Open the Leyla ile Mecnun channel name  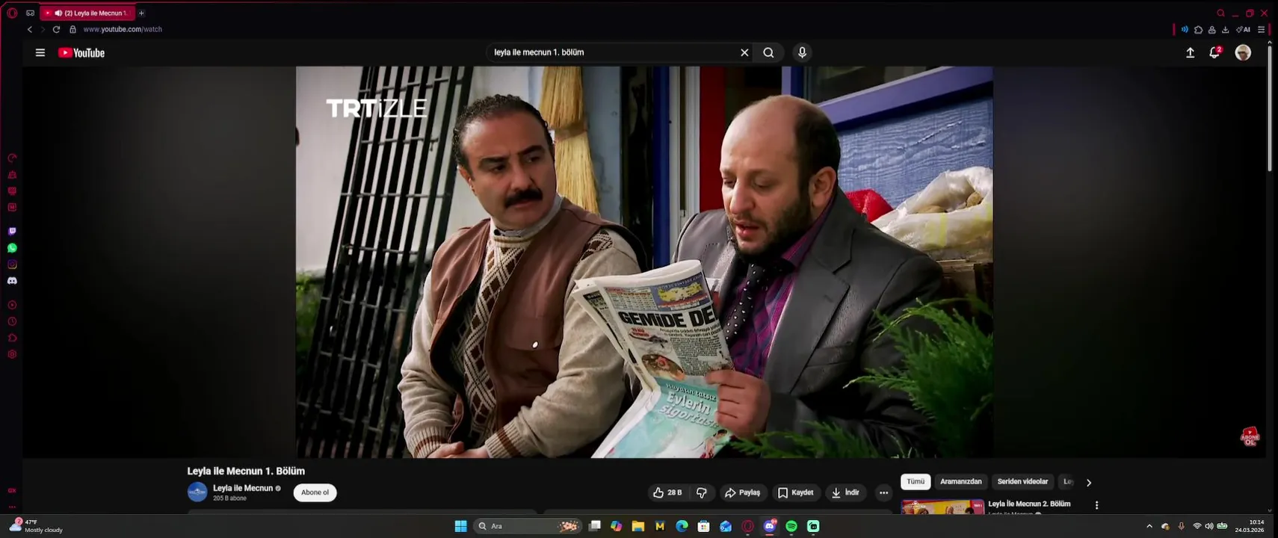[243, 488]
